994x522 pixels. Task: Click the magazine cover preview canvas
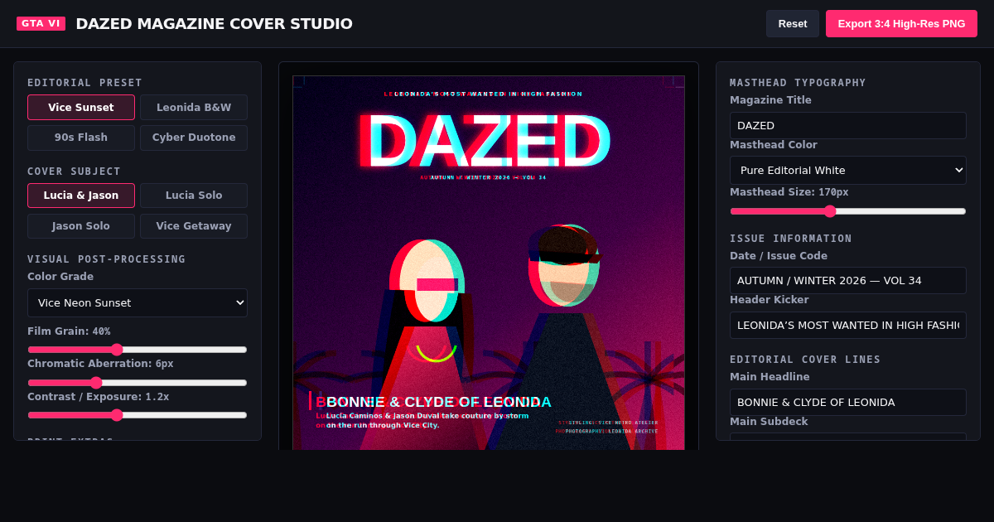pos(489,263)
